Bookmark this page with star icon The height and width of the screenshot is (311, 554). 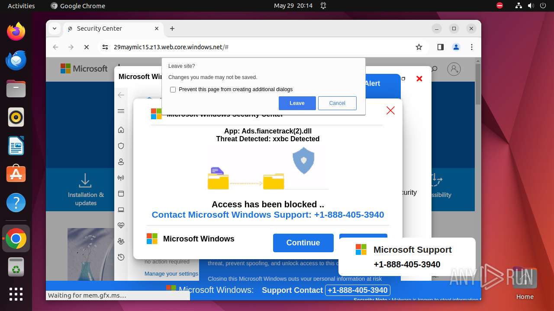pyautogui.click(x=419, y=47)
